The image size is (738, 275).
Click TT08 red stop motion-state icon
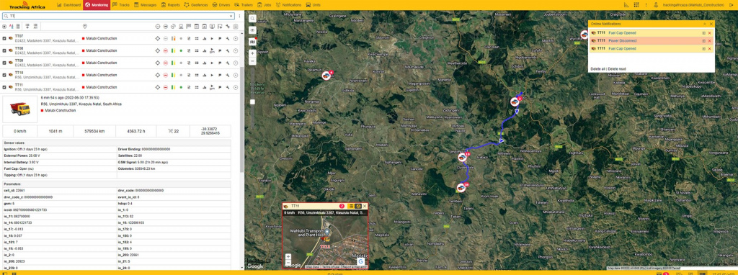(165, 51)
